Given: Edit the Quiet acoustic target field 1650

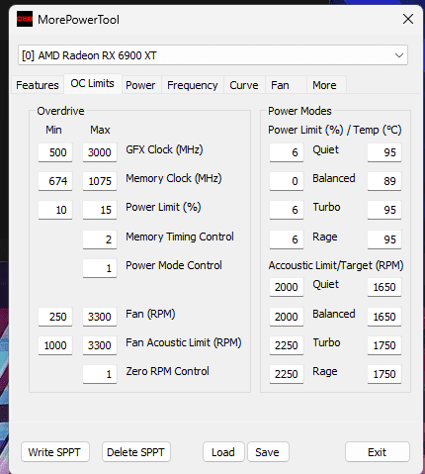Looking at the screenshot, I should click(384, 287).
